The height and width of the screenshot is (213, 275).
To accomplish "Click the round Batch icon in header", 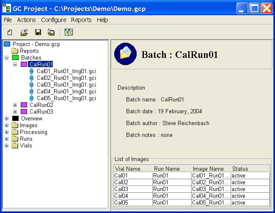I will 125,54.
